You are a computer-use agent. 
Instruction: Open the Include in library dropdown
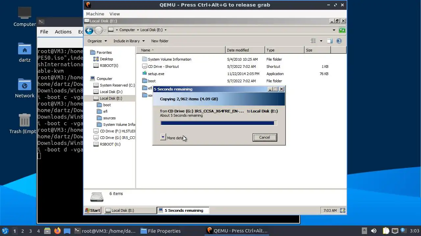click(x=129, y=41)
